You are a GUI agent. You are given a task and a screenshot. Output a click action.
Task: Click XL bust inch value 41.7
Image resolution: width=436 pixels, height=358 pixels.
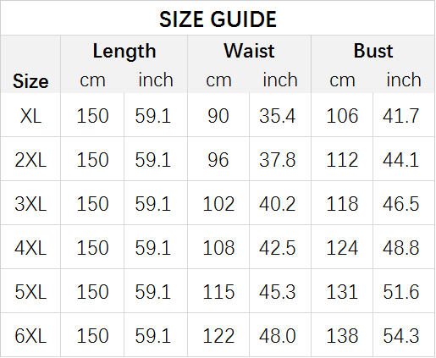tap(400, 116)
